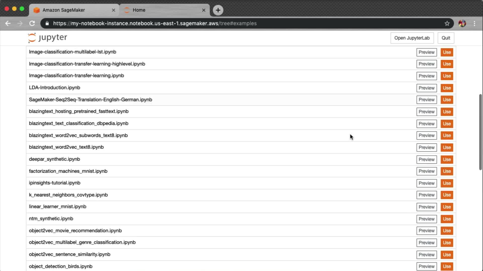
Task: Open Chrome three-dot menu
Action: coord(474,23)
